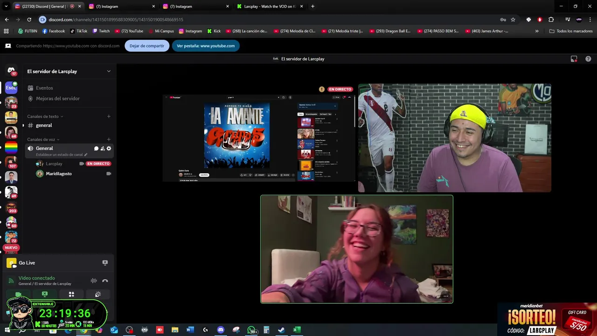Open Excel from Windows taskbar
This screenshot has height=336, width=597.
tap(296, 330)
